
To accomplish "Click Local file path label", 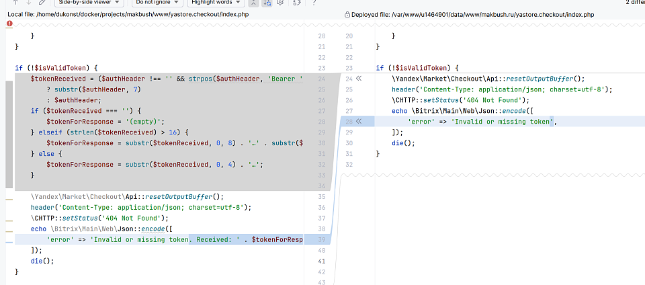I will click(x=128, y=15).
